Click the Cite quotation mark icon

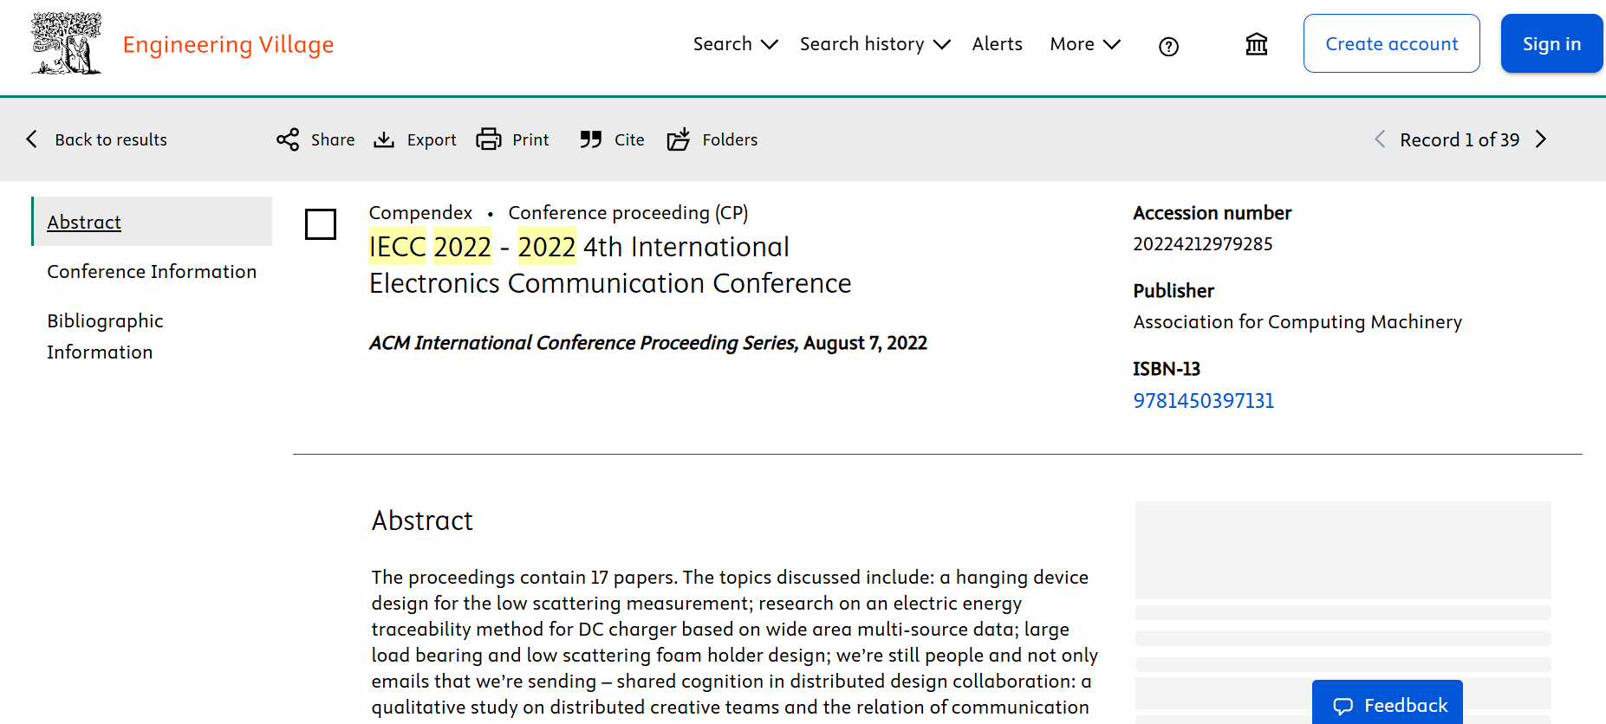(591, 139)
